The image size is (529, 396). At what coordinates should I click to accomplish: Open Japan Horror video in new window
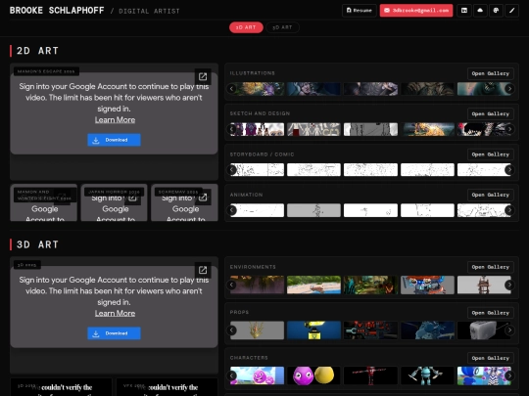(x=132, y=198)
